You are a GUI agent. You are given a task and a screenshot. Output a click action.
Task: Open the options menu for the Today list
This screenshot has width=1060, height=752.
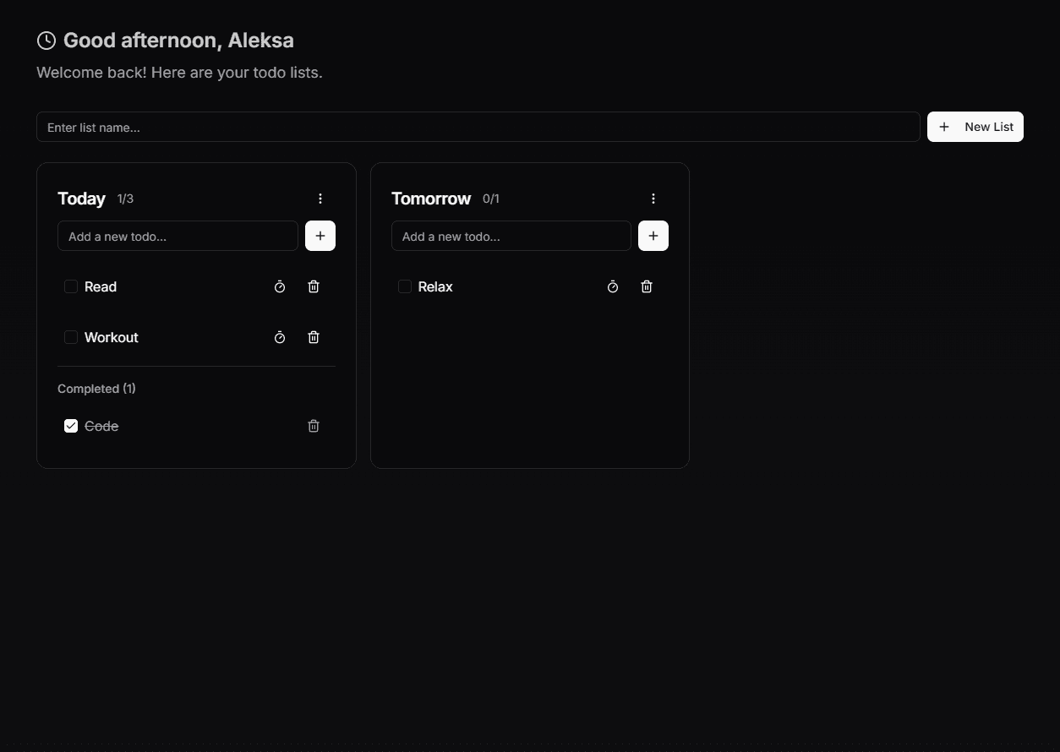tap(320, 199)
